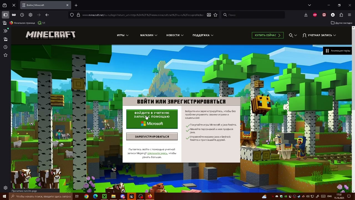Open the site search magnifier

[291, 35]
